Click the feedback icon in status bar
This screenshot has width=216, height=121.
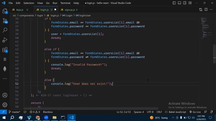(x=206, y=112)
